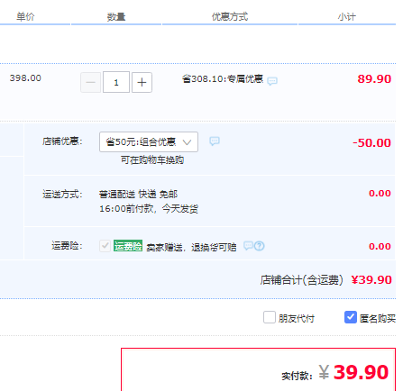
Task: Click the 小计 column header
Action: pyautogui.click(x=347, y=17)
